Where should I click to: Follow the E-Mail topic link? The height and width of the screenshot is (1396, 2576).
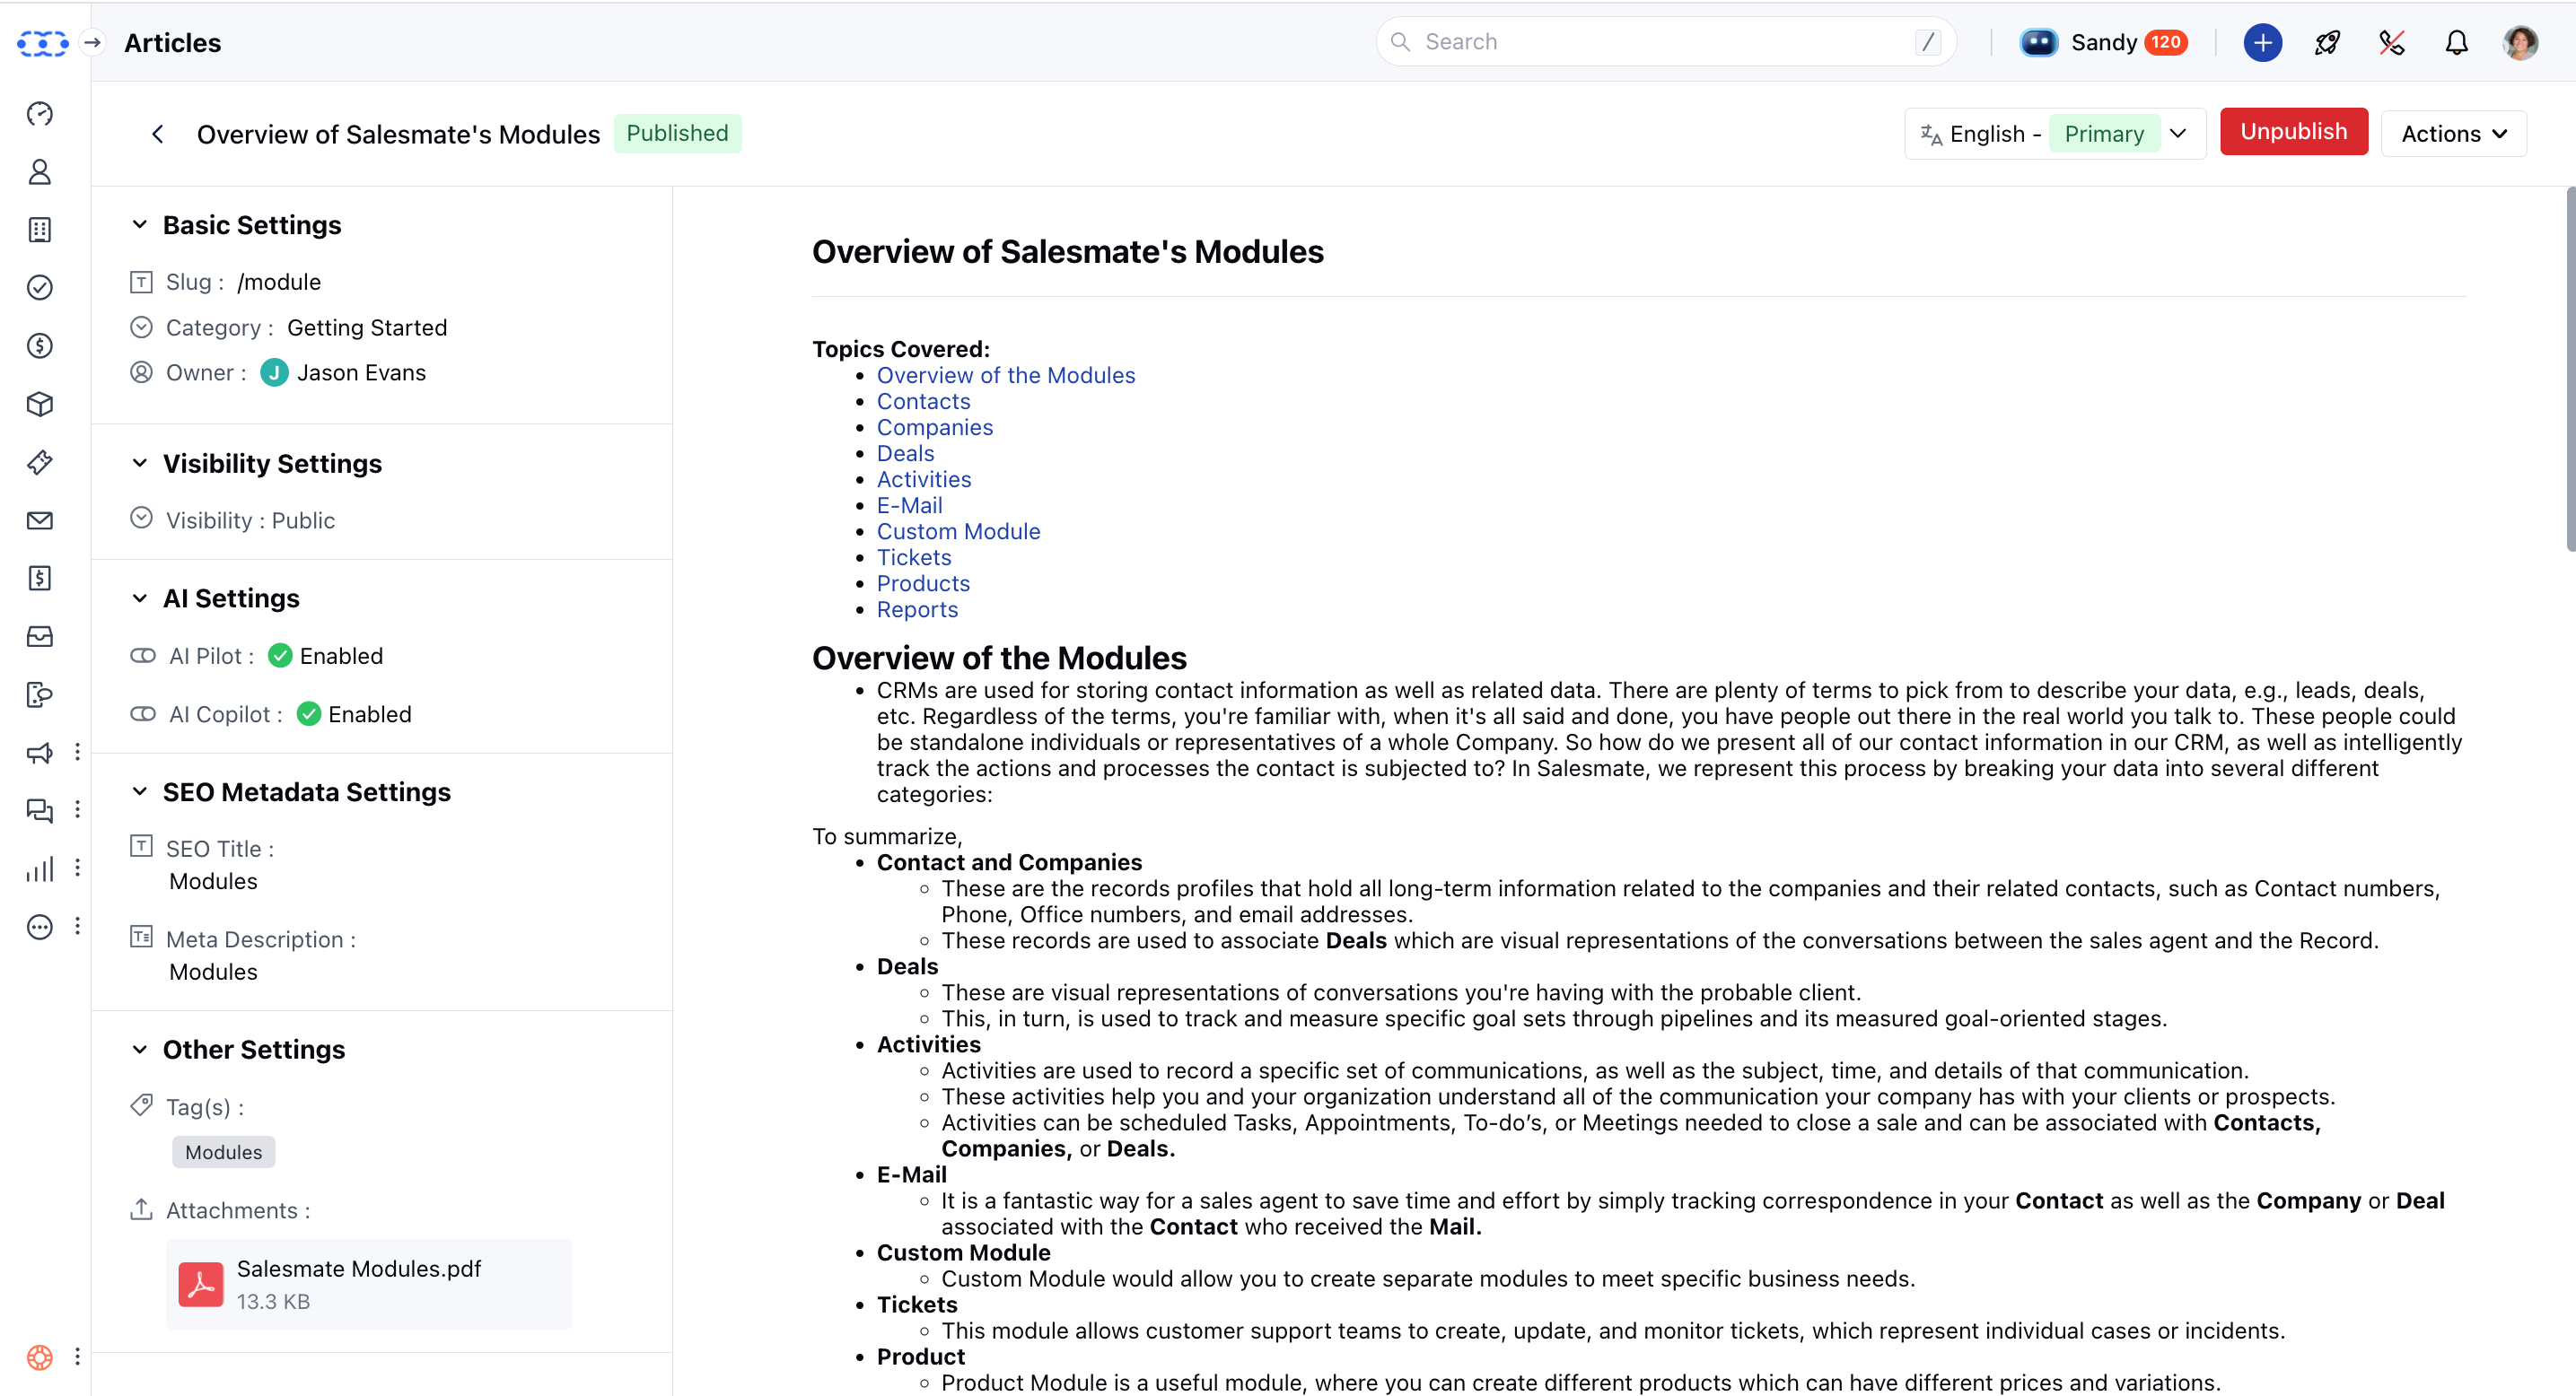point(909,504)
